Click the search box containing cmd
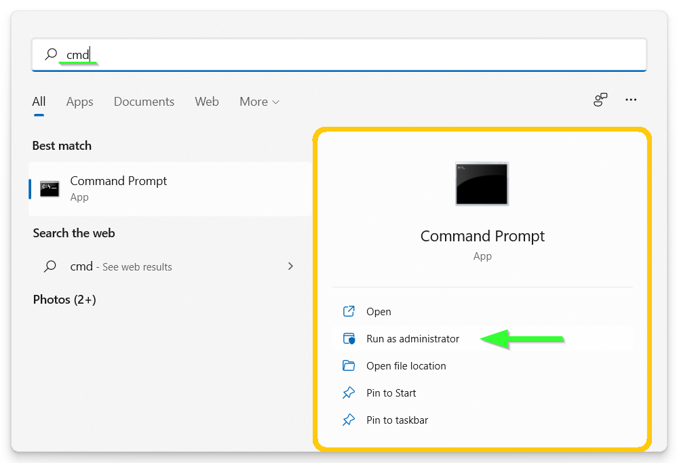Viewport: 677px width, 463px height. (x=339, y=55)
